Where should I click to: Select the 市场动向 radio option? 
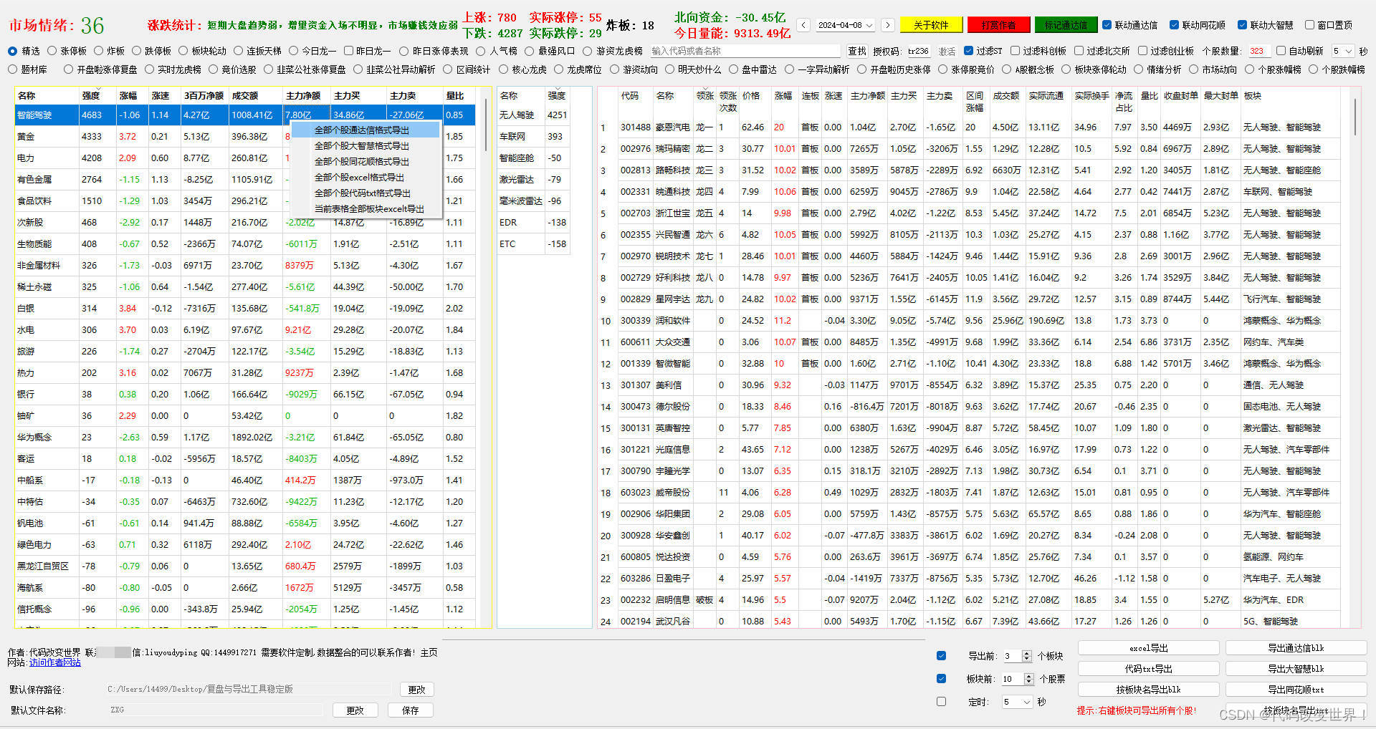[x=1193, y=69]
